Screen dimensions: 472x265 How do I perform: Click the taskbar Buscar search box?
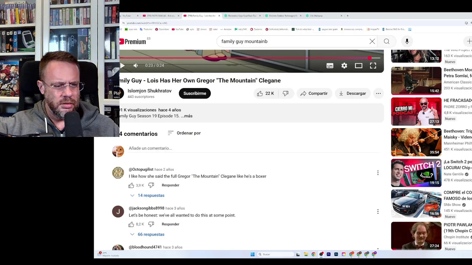pyautogui.click(x=275, y=254)
